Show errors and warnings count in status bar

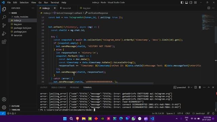click(x=12, y=113)
